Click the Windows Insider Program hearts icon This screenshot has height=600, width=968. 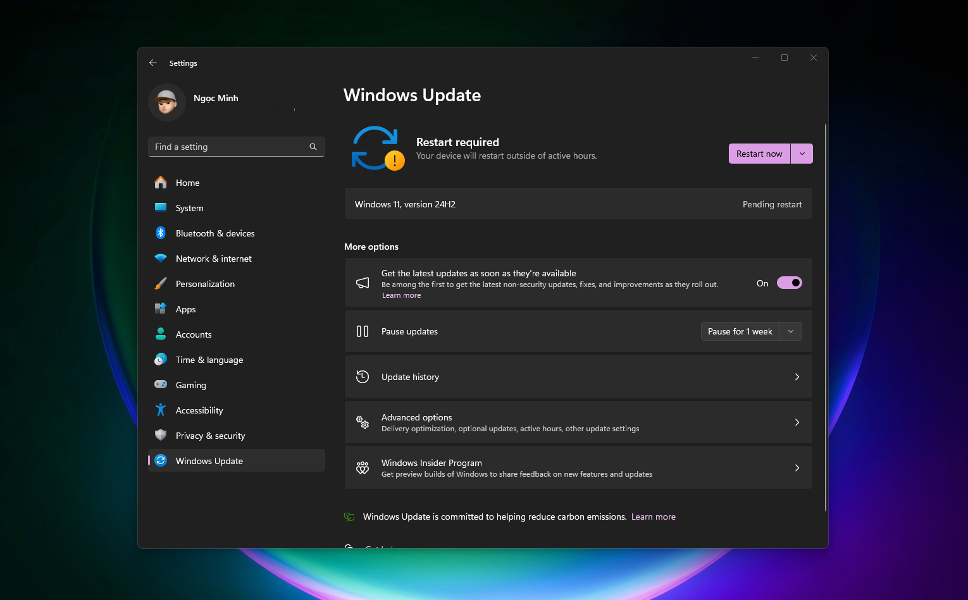363,468
